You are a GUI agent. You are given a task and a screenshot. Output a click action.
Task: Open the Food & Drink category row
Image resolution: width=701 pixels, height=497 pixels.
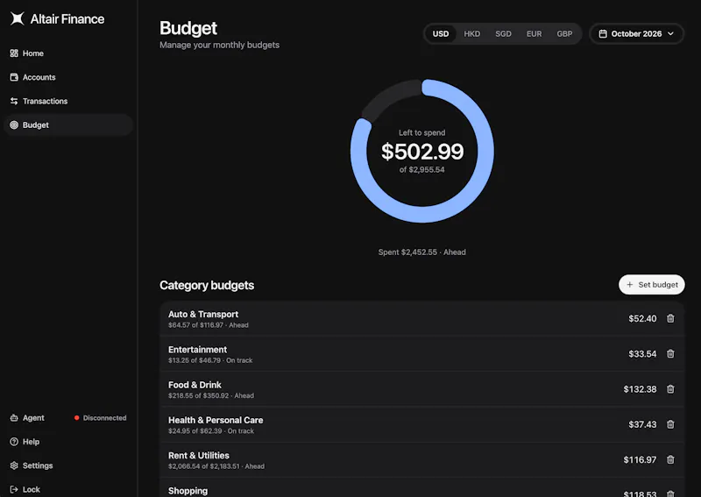(x=422, y=389)
